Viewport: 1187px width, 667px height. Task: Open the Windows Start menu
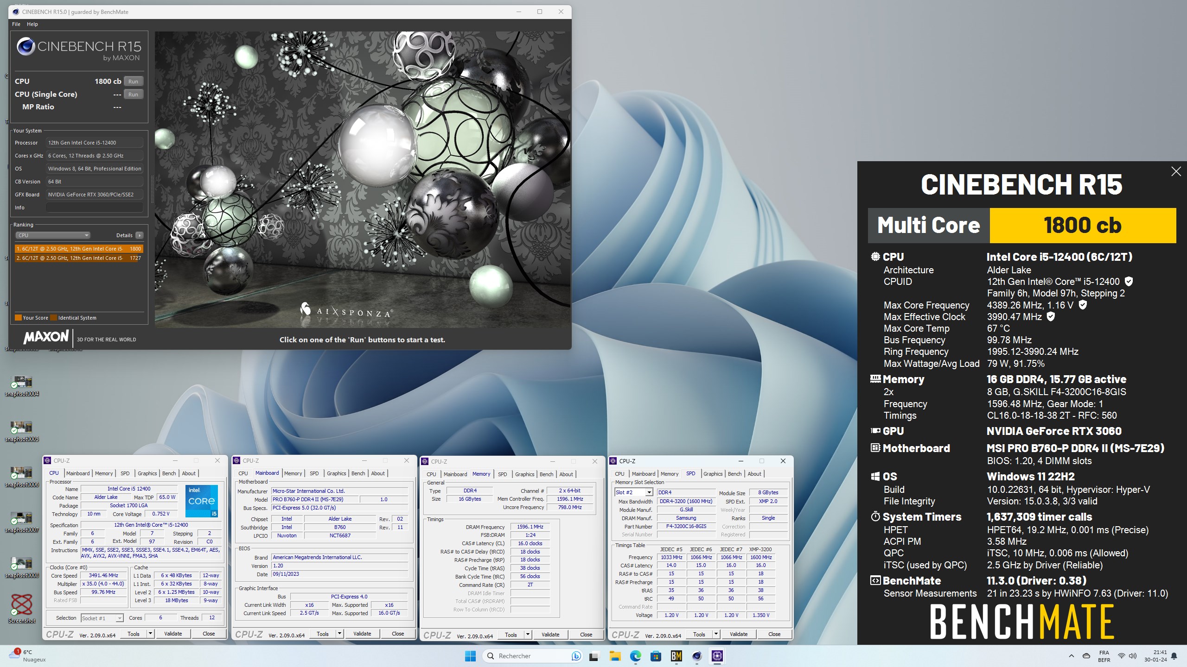470,656
